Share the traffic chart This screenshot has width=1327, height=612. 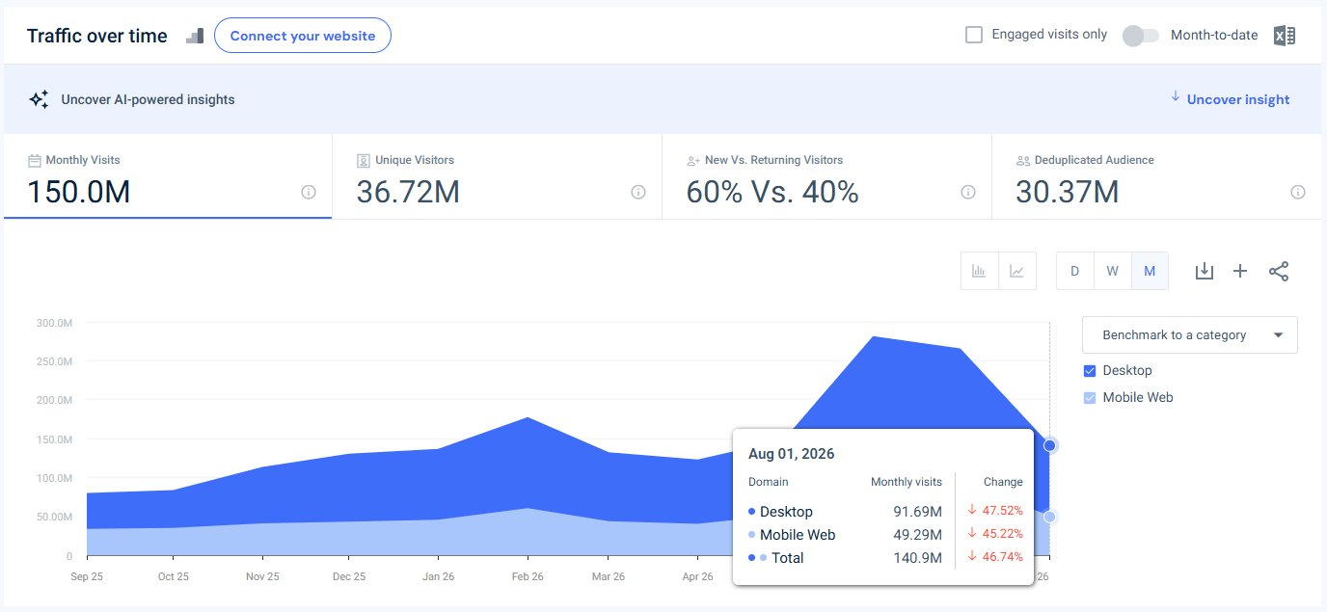coord(1279,271)
